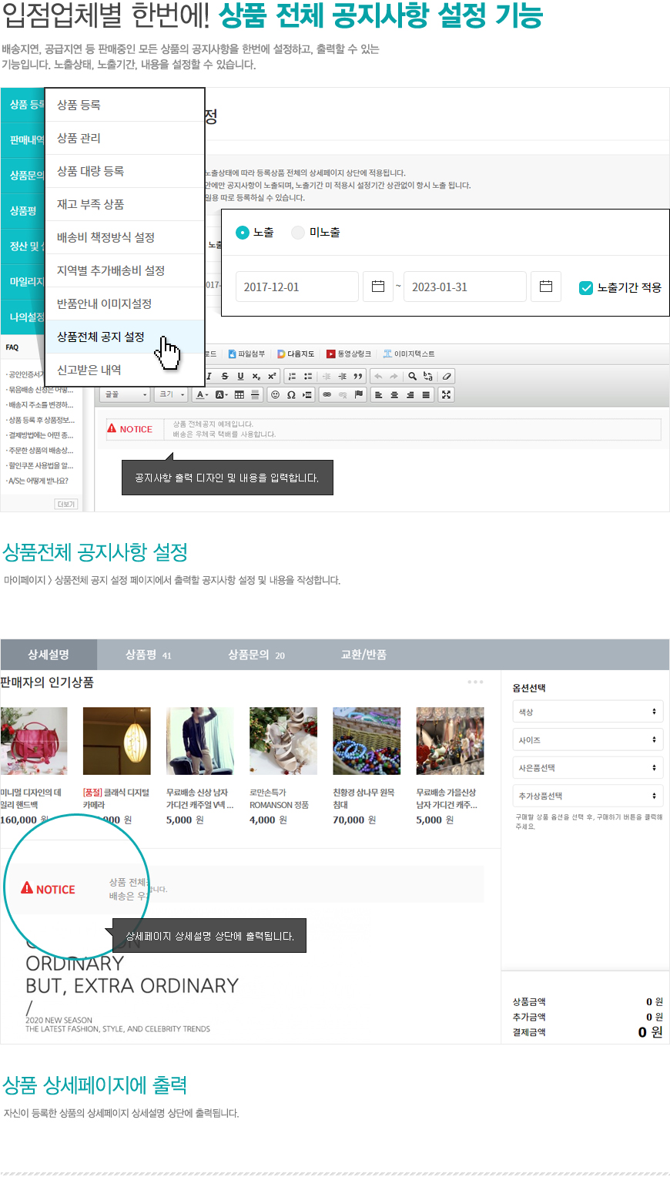Insert a numbered list
Screen dimensions: 670x1177
pyautogui.click(x=292, y=376)
